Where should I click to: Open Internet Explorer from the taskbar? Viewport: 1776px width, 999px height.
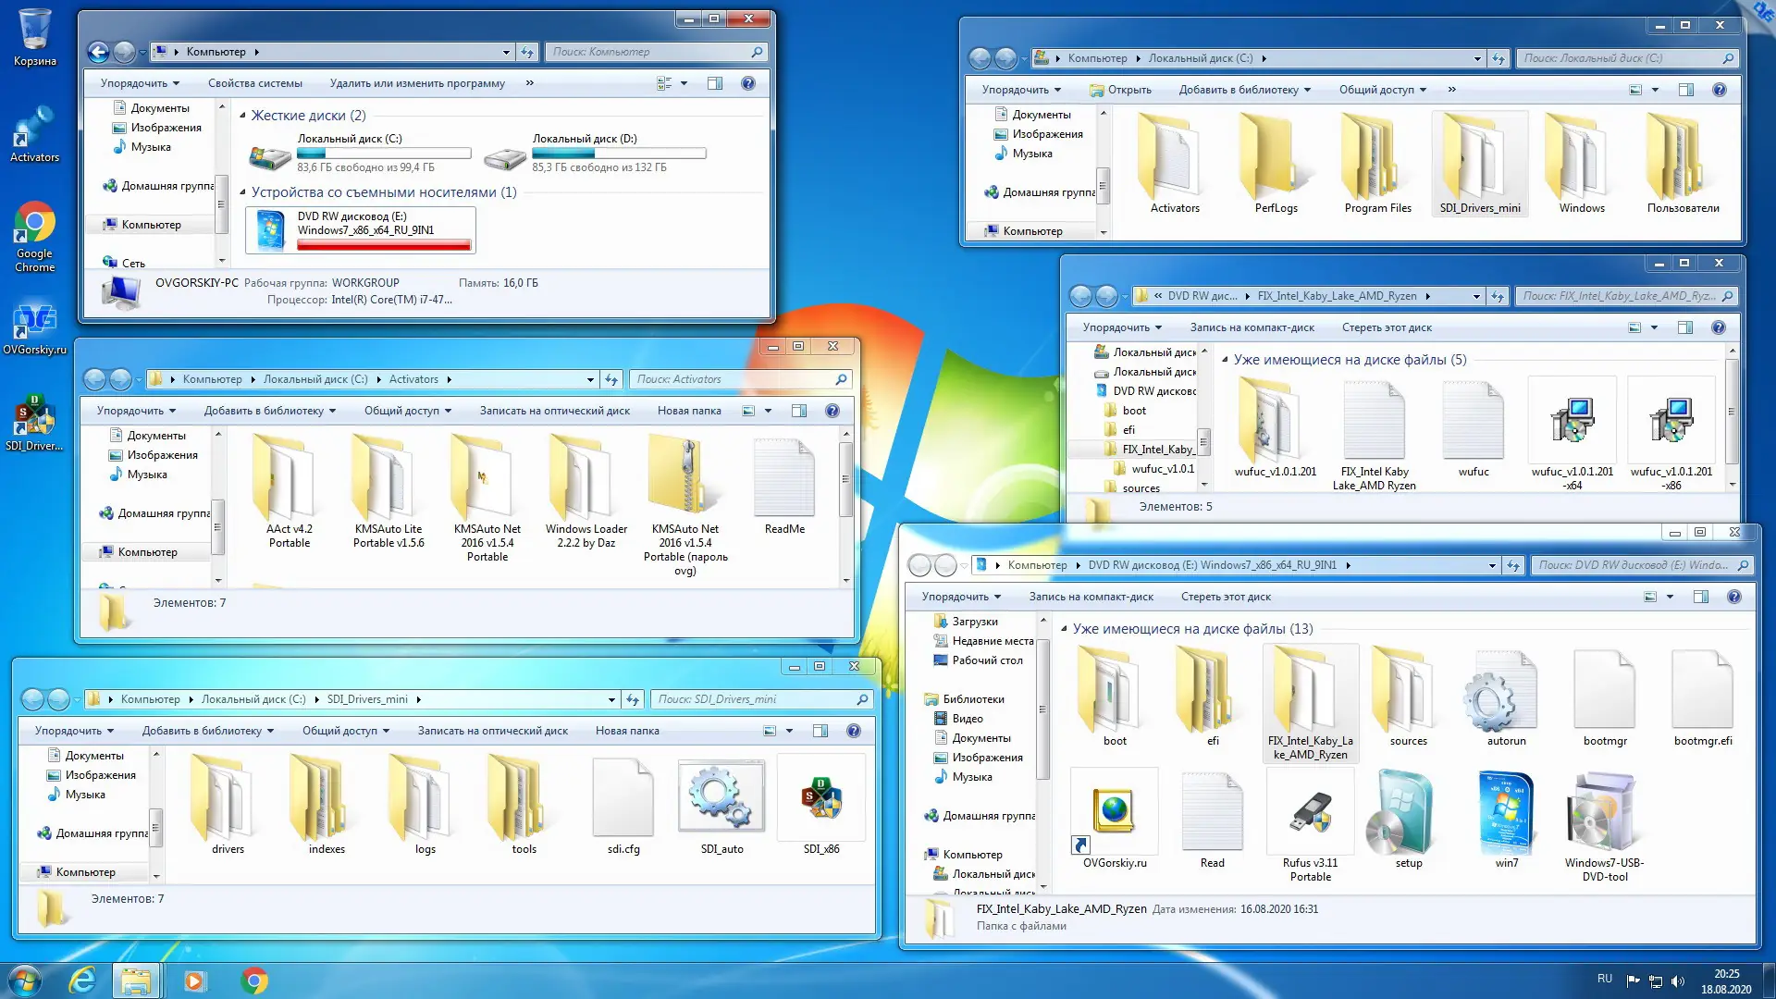[82, 980]
